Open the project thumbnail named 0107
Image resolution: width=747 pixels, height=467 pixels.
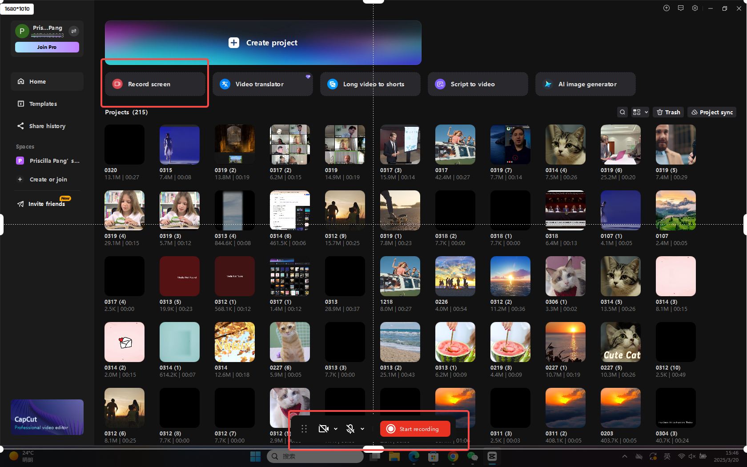pyautogui.click(x=676, y=210)
